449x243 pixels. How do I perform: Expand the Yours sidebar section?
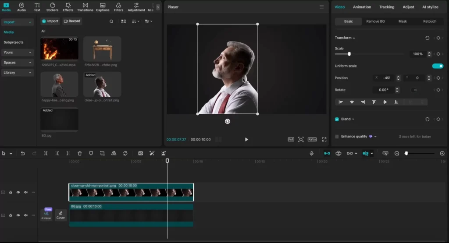point(17,52)
